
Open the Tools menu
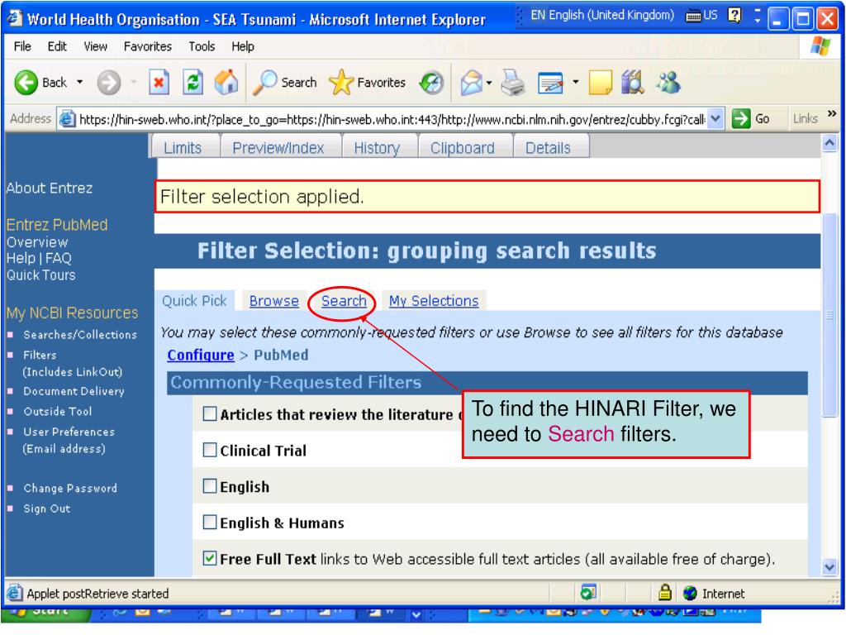tap(202, 46)
